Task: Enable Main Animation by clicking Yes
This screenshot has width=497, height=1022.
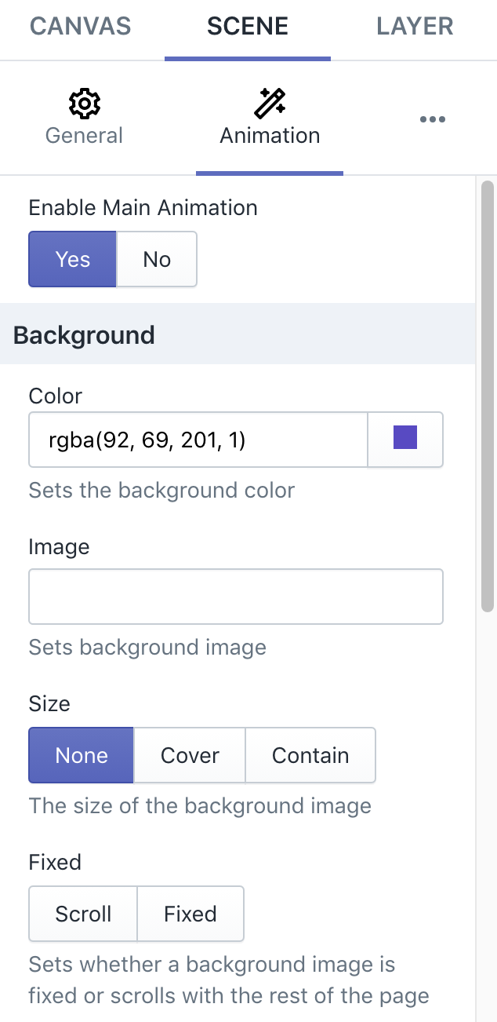Action: [x=72, y=259]
